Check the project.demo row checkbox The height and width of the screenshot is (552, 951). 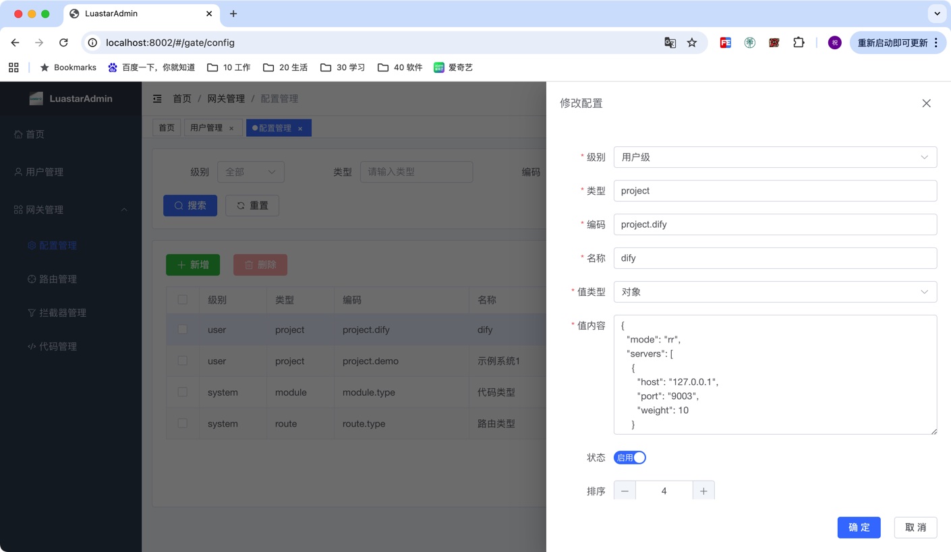[183, 361]
